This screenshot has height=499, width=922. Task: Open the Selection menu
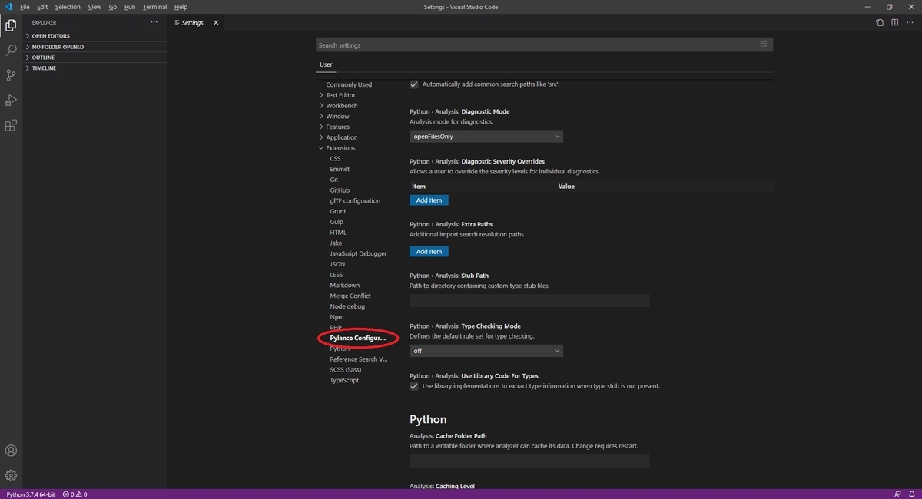click(68, 7)
